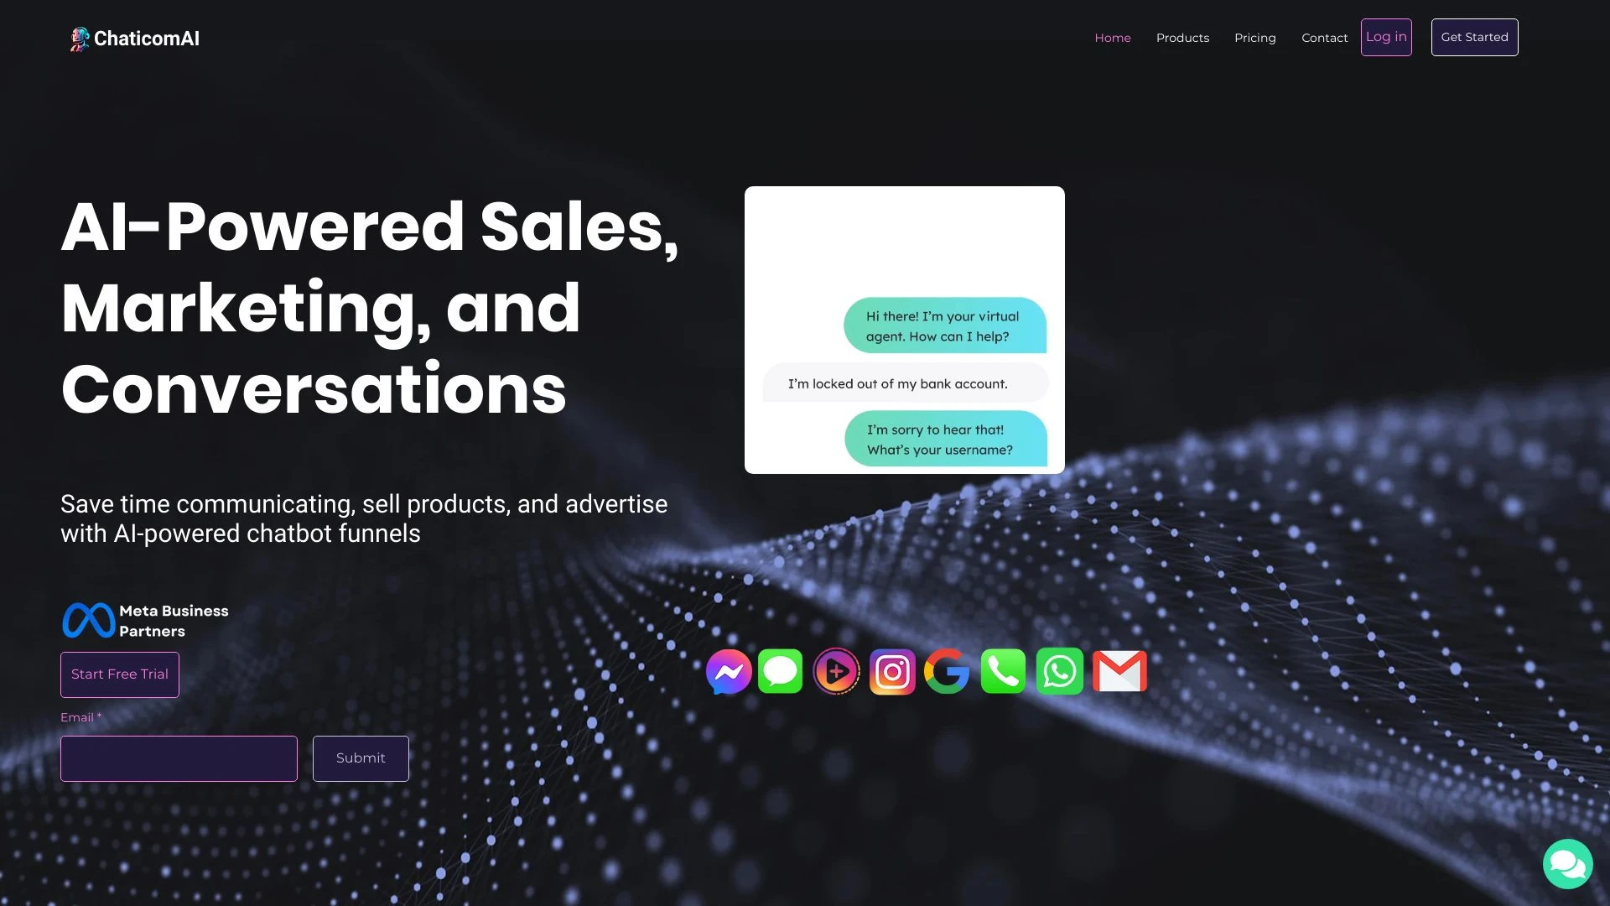Viewport: 1610px width, 906px height.
Task: Click the Email input field
Action: [x=179, y=758]
